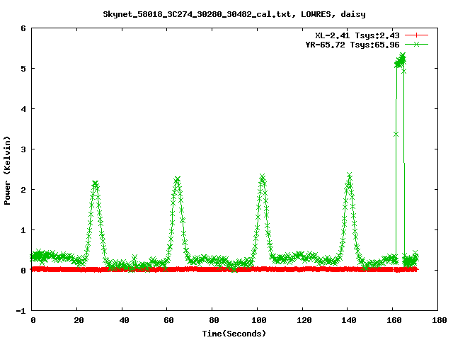
Task: Click y-axis tick label 5
Action: click(23, 69)
